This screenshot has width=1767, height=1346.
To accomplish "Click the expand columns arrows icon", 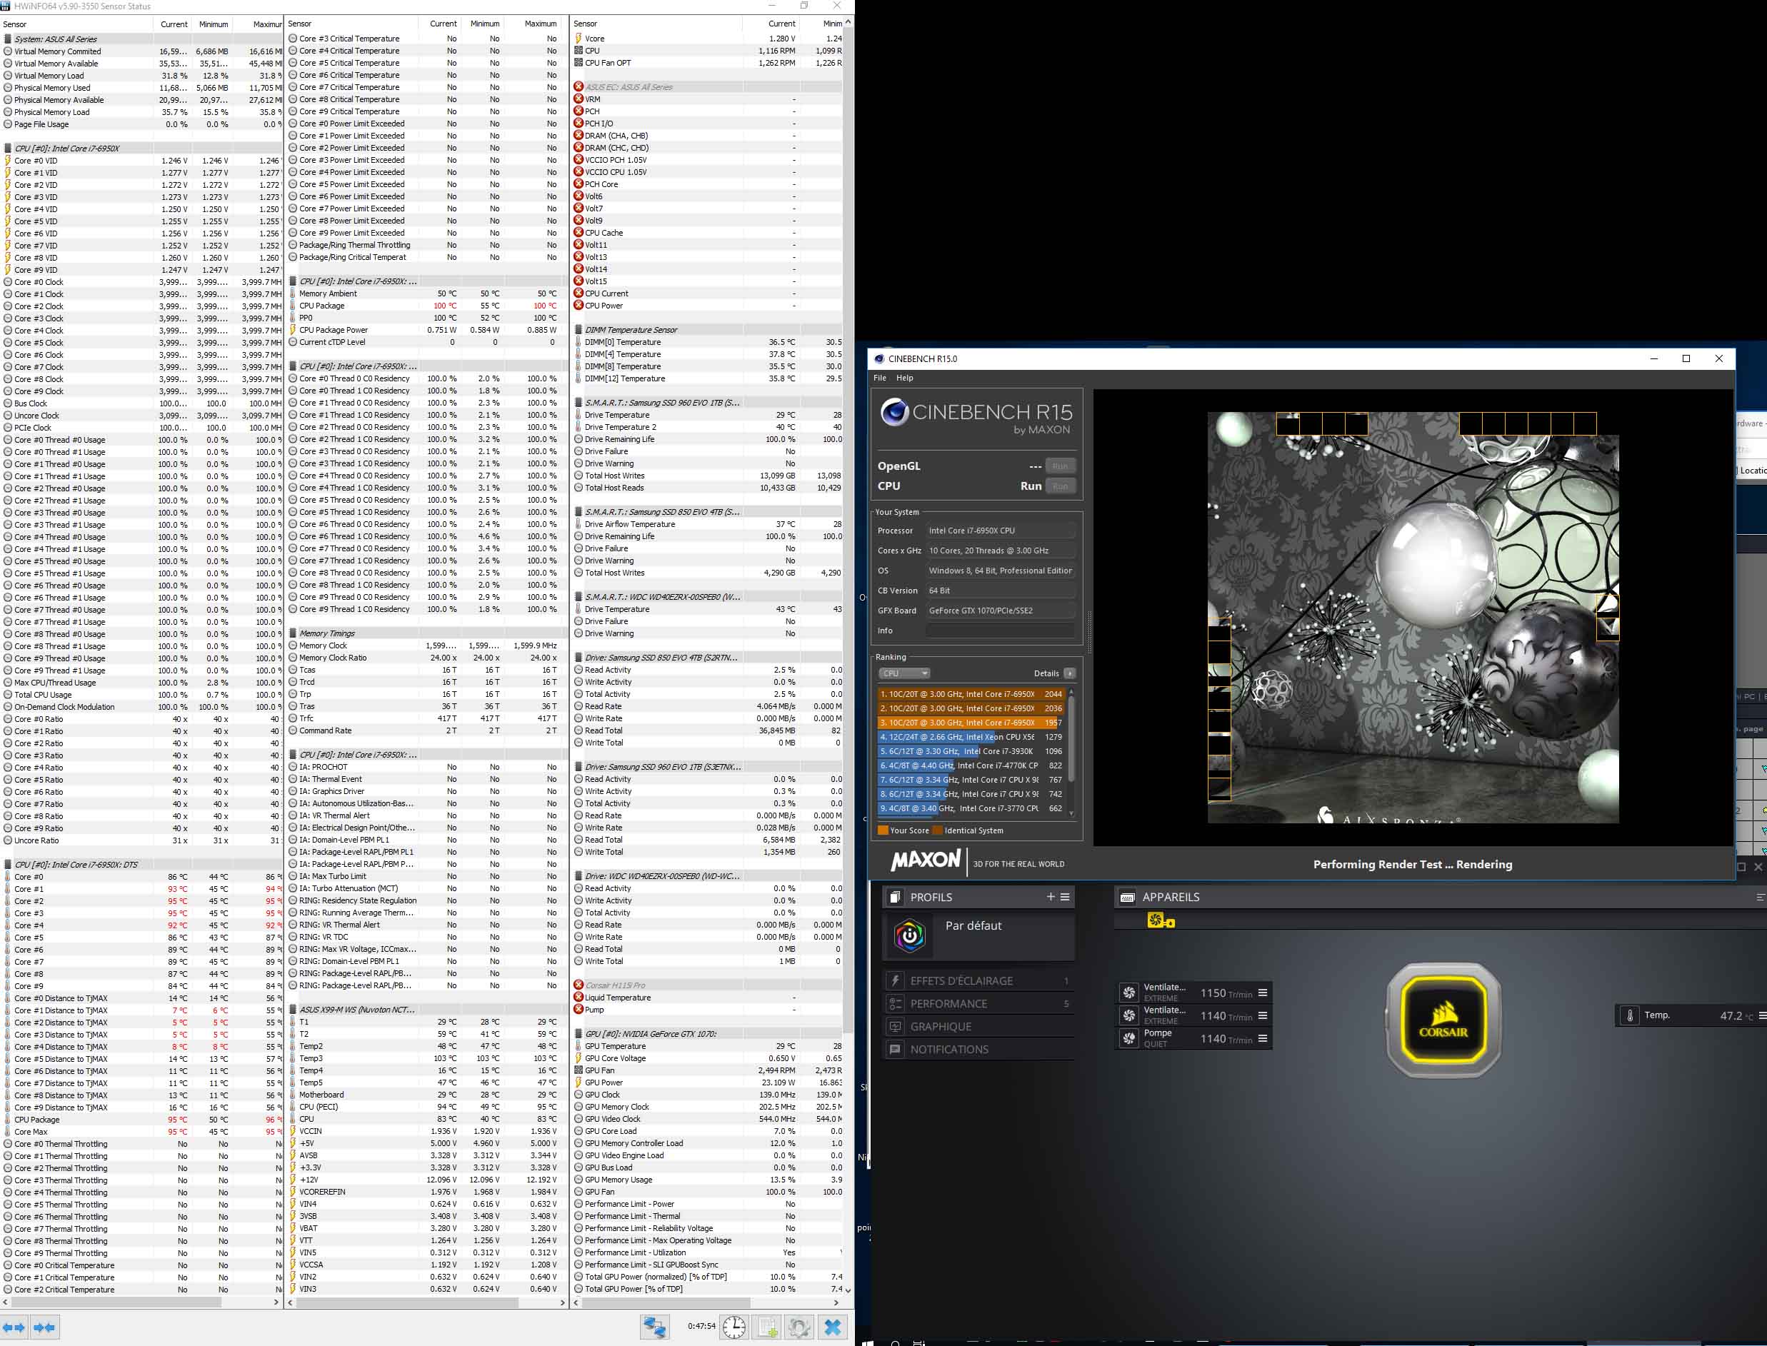I will pyautogui.click(x=14, y=1327).
